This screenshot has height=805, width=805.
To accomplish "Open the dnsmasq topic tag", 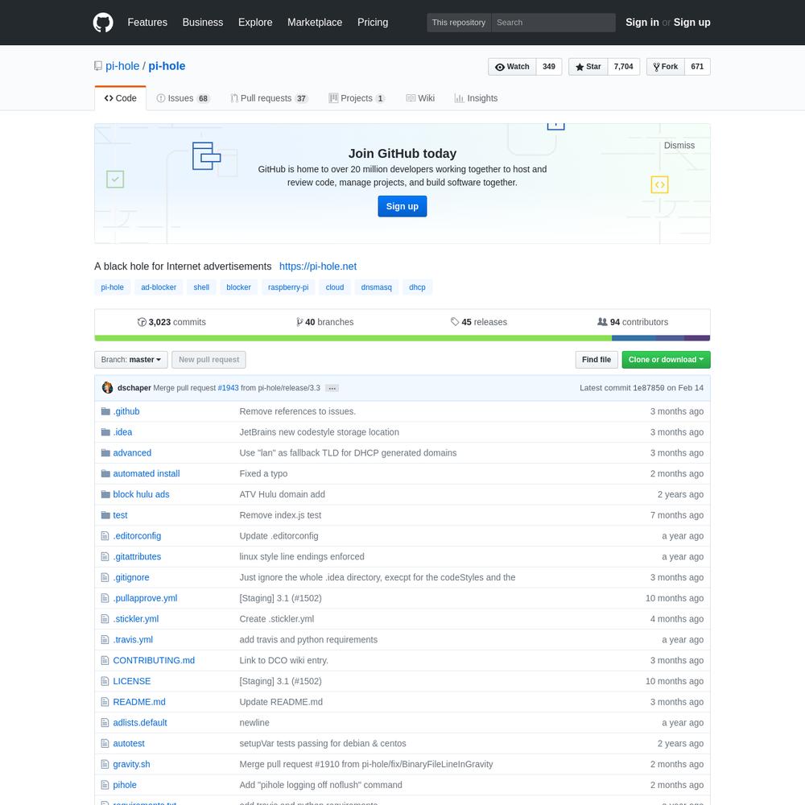I will [x=376, y=287].
